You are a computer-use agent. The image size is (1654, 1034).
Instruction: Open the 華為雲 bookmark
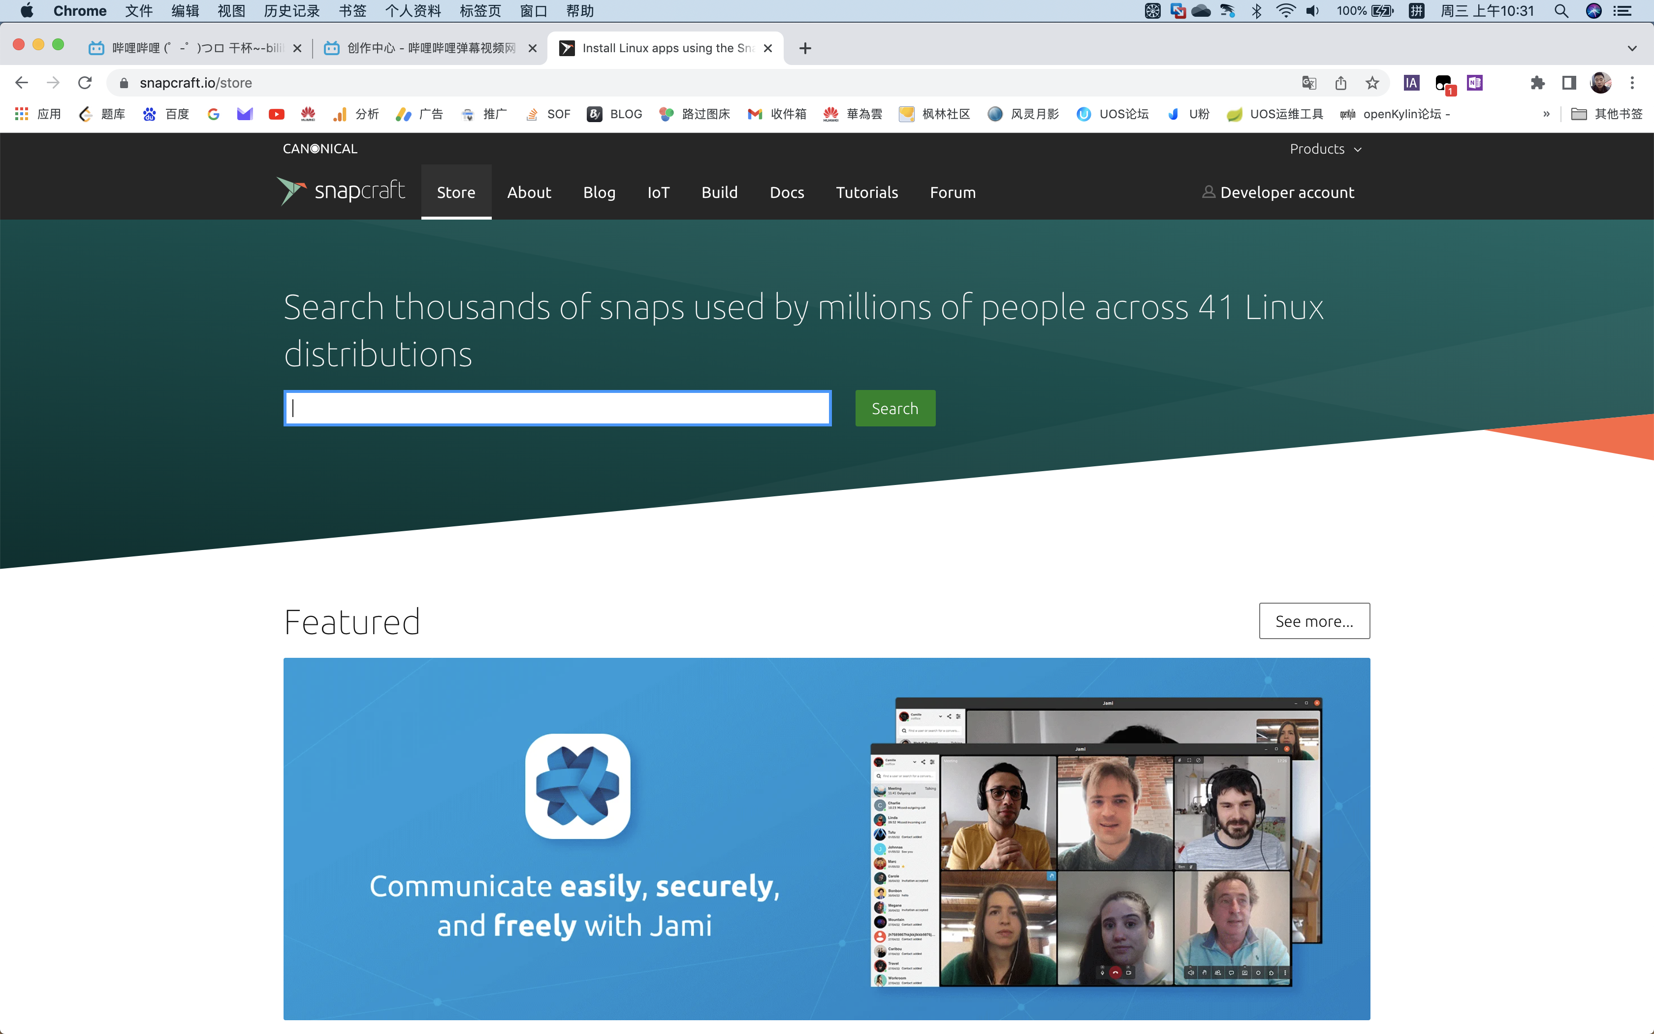[x=853, y=114]
